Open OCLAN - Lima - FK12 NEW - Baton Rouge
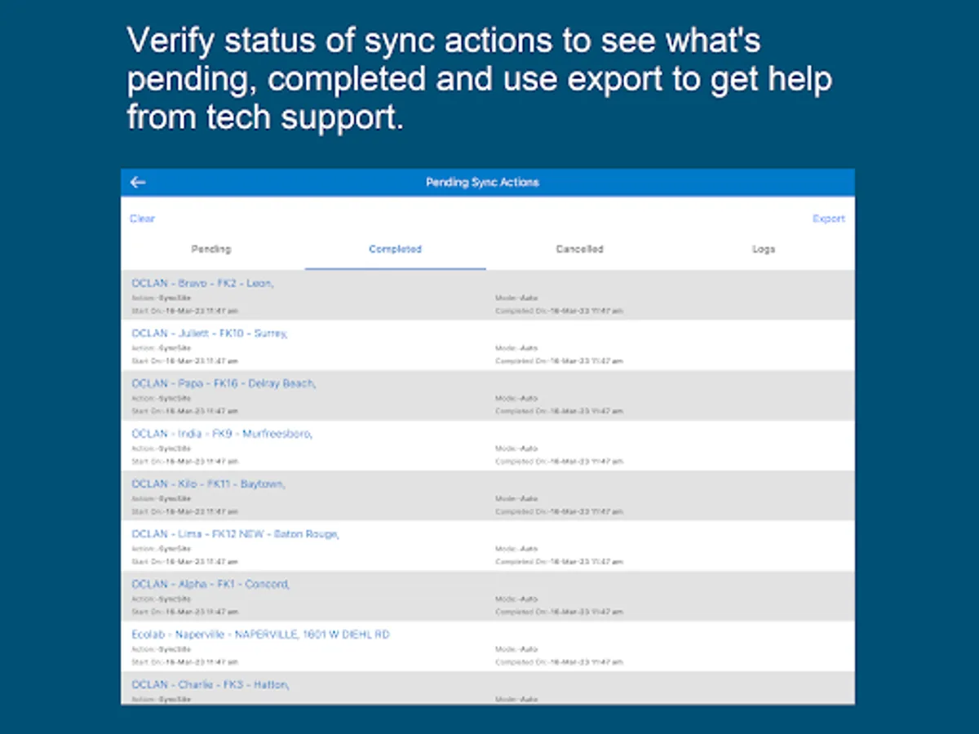The width and height of the screenshot is (979, 734). tap(235, 534)
